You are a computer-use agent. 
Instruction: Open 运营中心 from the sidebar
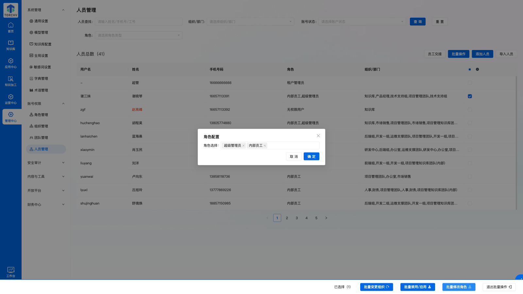click(10, 100)
